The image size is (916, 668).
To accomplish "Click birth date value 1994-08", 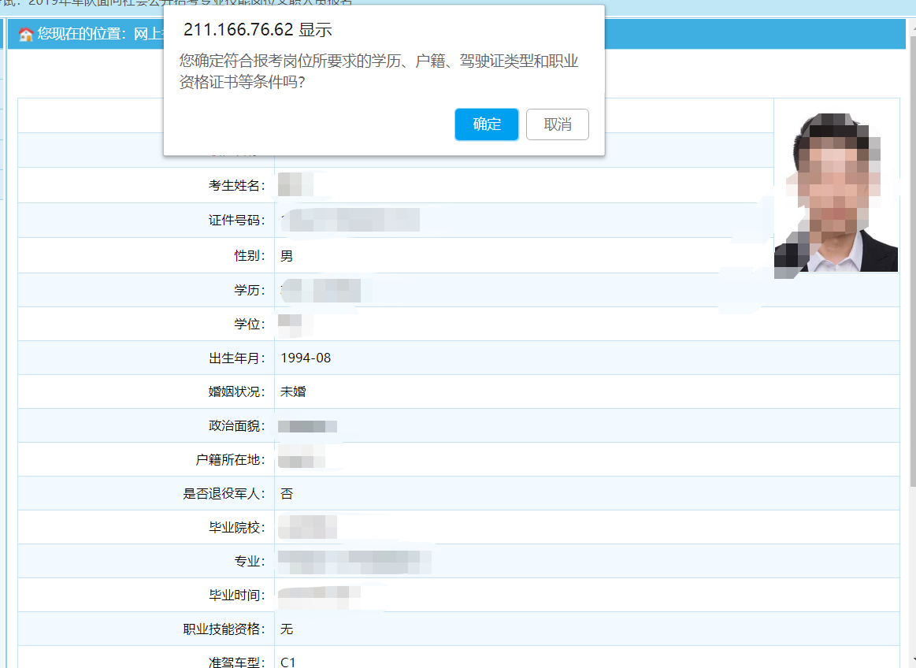I will coord(306,358).
